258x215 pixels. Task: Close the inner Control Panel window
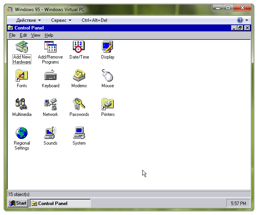click(x=247, y=28)
